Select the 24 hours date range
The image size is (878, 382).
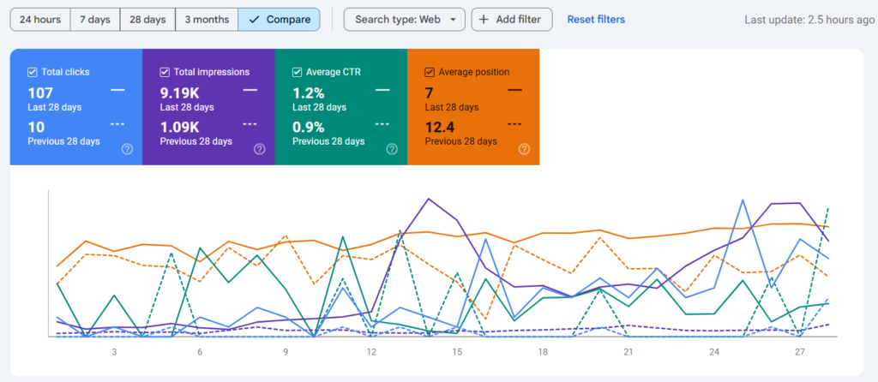click(x=39, y=20)
